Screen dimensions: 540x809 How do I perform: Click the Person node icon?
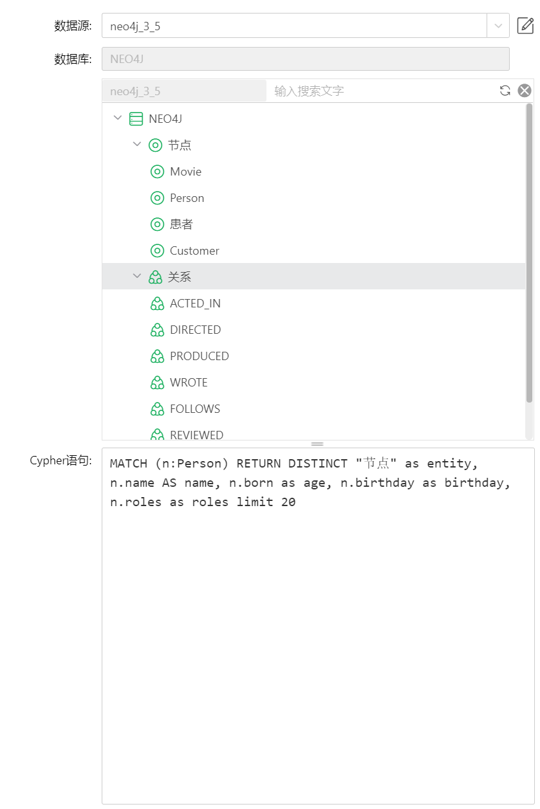(x=157, y=198)
